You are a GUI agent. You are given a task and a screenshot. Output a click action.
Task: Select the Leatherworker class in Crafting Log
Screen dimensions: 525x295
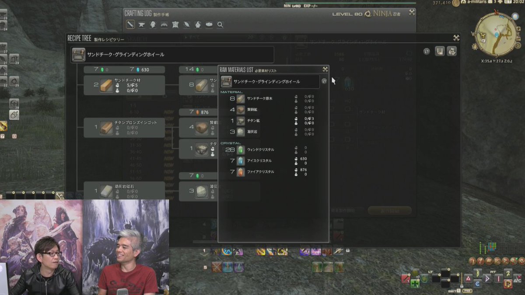[x=175, y=24]
